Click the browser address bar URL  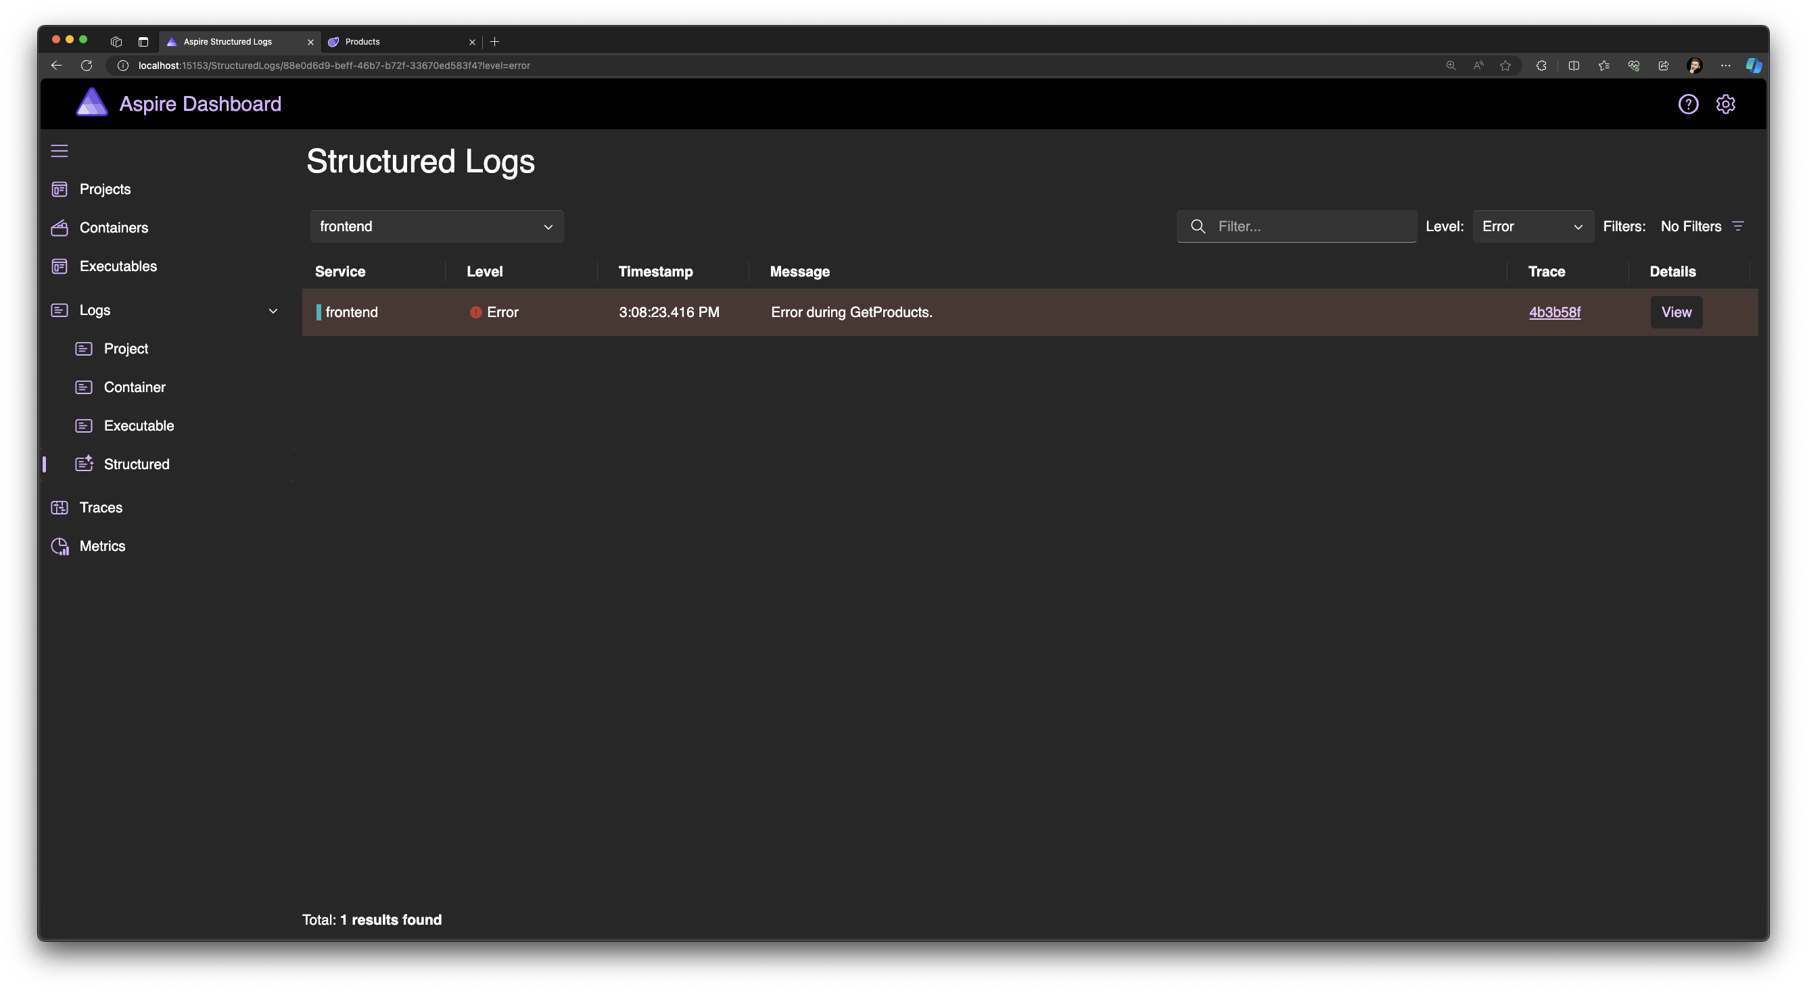tap(334, 65)
